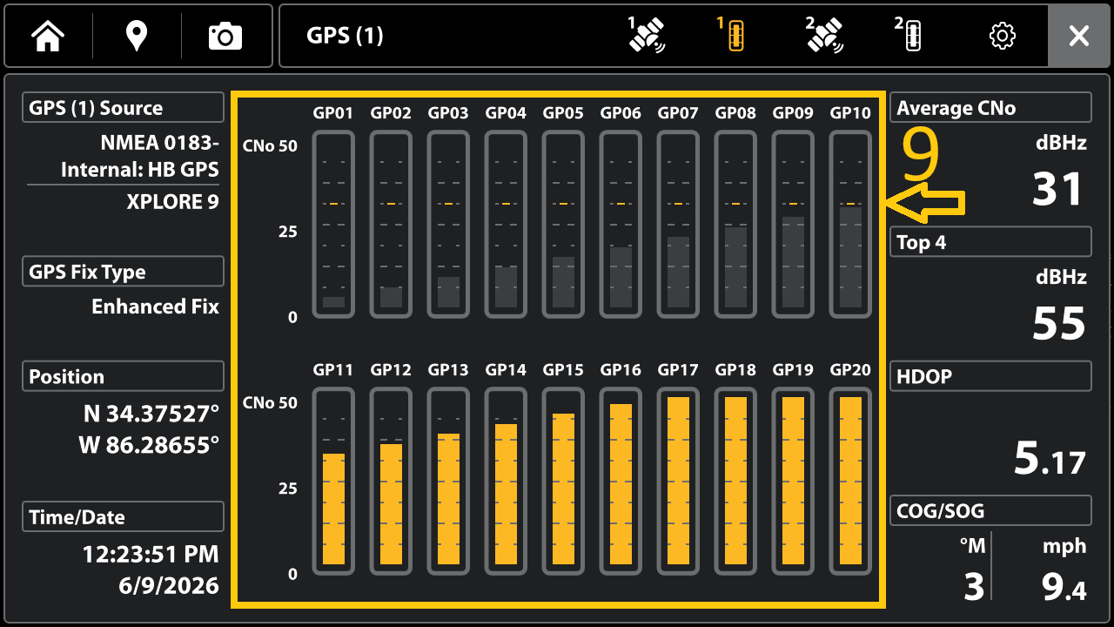Open GPS 2 satellite sky view icon

822,36
